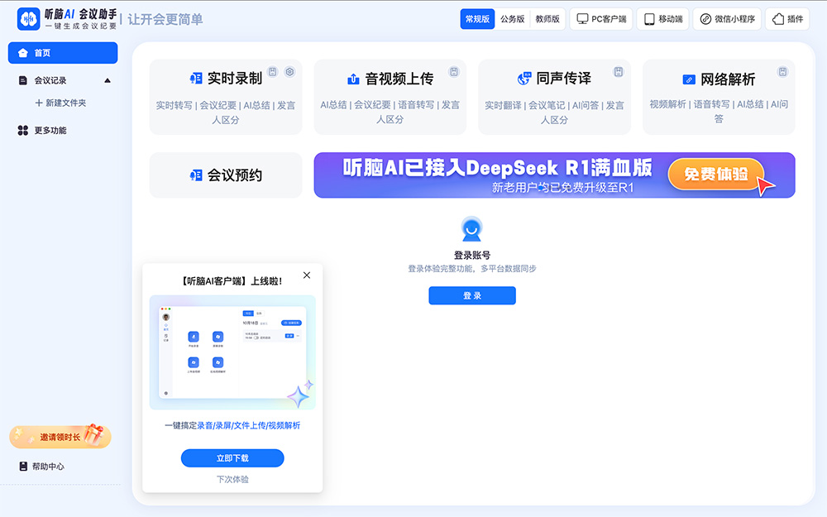Click the PC客户端 monitor icon
Image resolution: width=827 pixels, height=517 pixels.
pyautogui.click(x=582, y=19)
